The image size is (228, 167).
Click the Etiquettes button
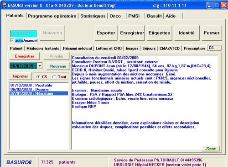pyautogui.click(x=159, y=33)
